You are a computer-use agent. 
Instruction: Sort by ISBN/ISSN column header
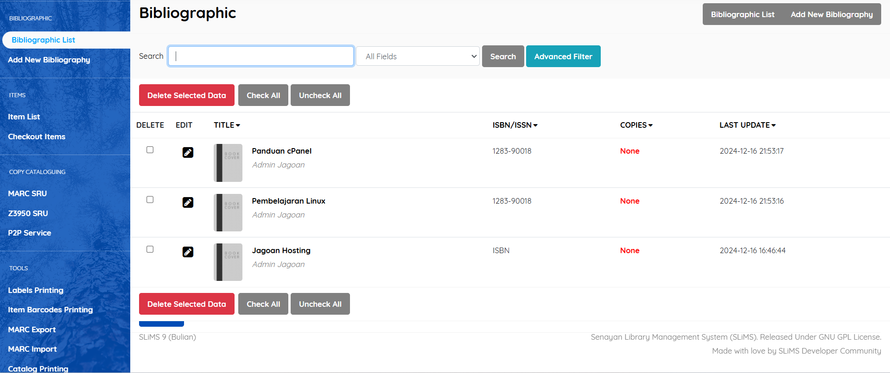(x=515, y=125)
